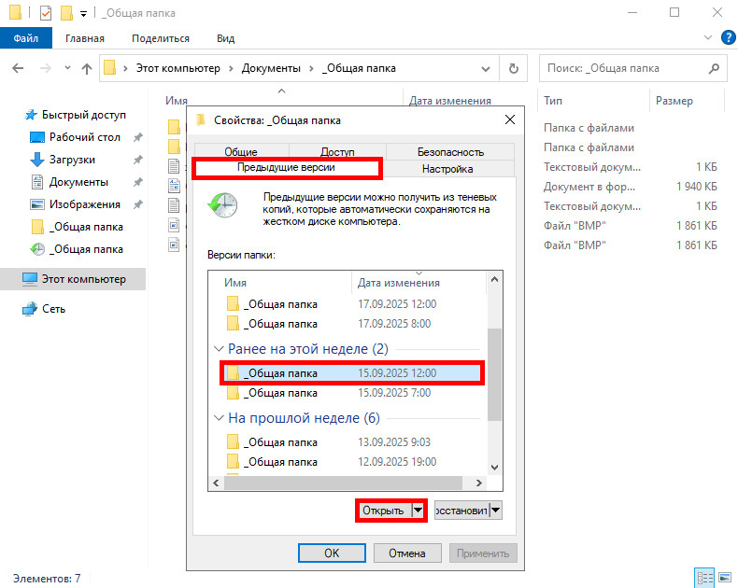
Task: Collapse the Ранее на этой неделе group
Action: point(220,349)
